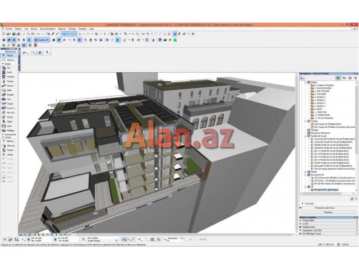The height and width of the screenshot is (269, 359).
Task: Open the Modèle entier dropdown
Action: point(329,227)
